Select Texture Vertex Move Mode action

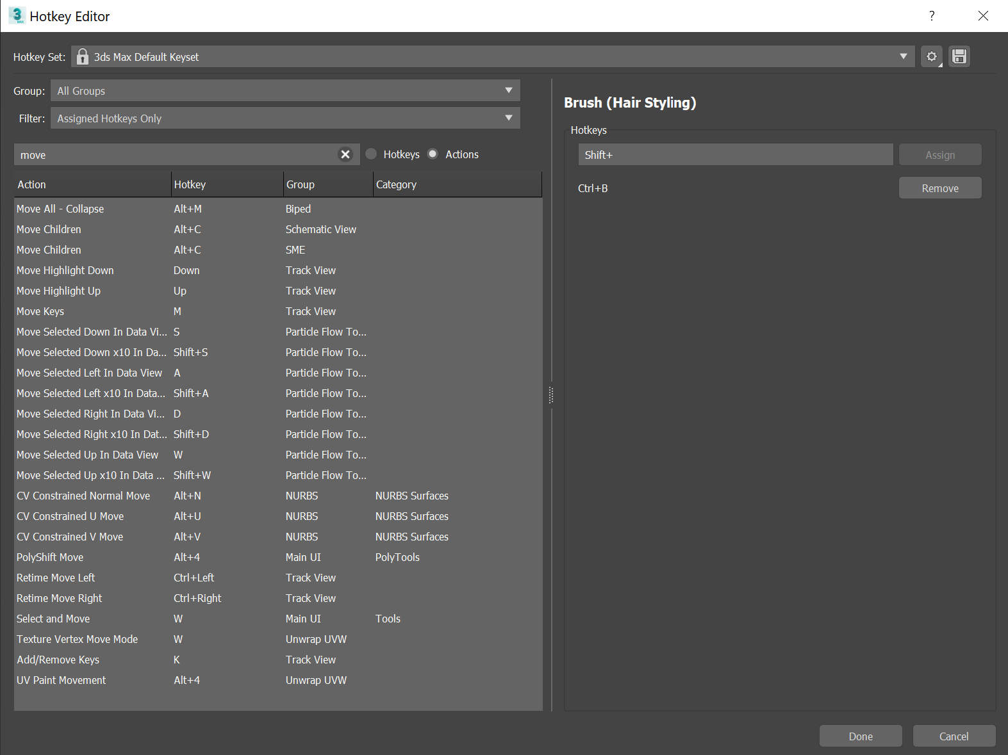tap(278, 639)
